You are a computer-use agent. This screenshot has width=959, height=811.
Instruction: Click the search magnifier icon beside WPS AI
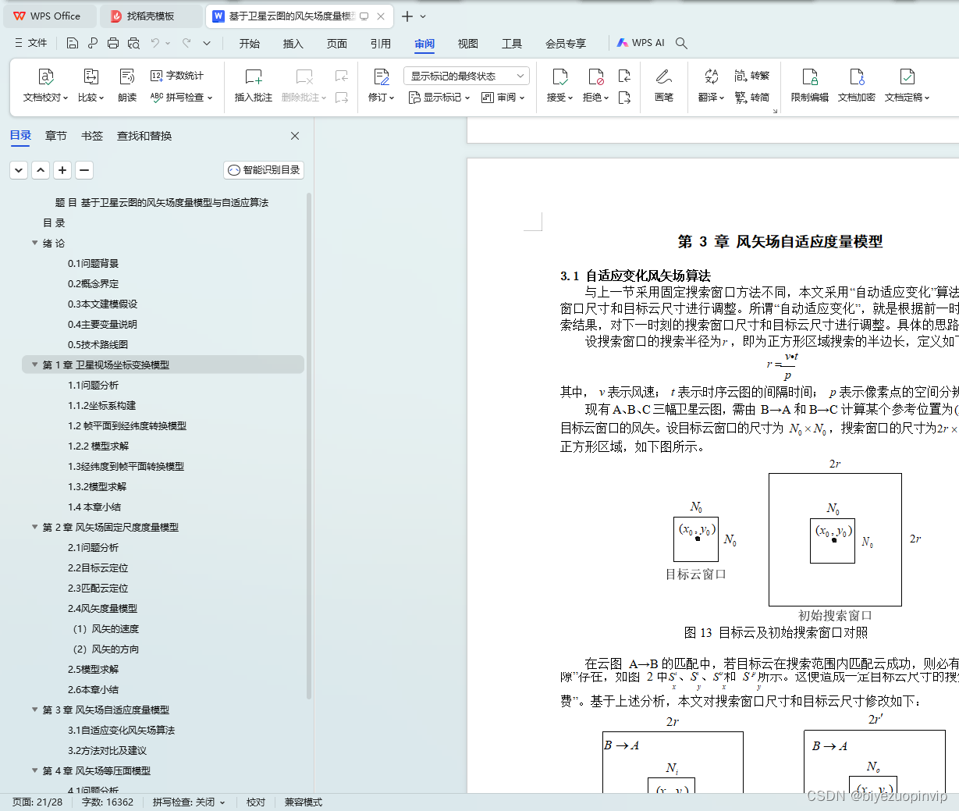pyautogui.click(x=681, y=43)
